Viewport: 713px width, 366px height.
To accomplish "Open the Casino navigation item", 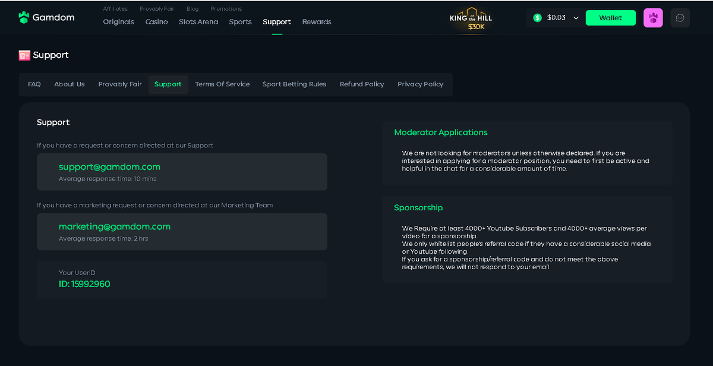I will point(156,22).
